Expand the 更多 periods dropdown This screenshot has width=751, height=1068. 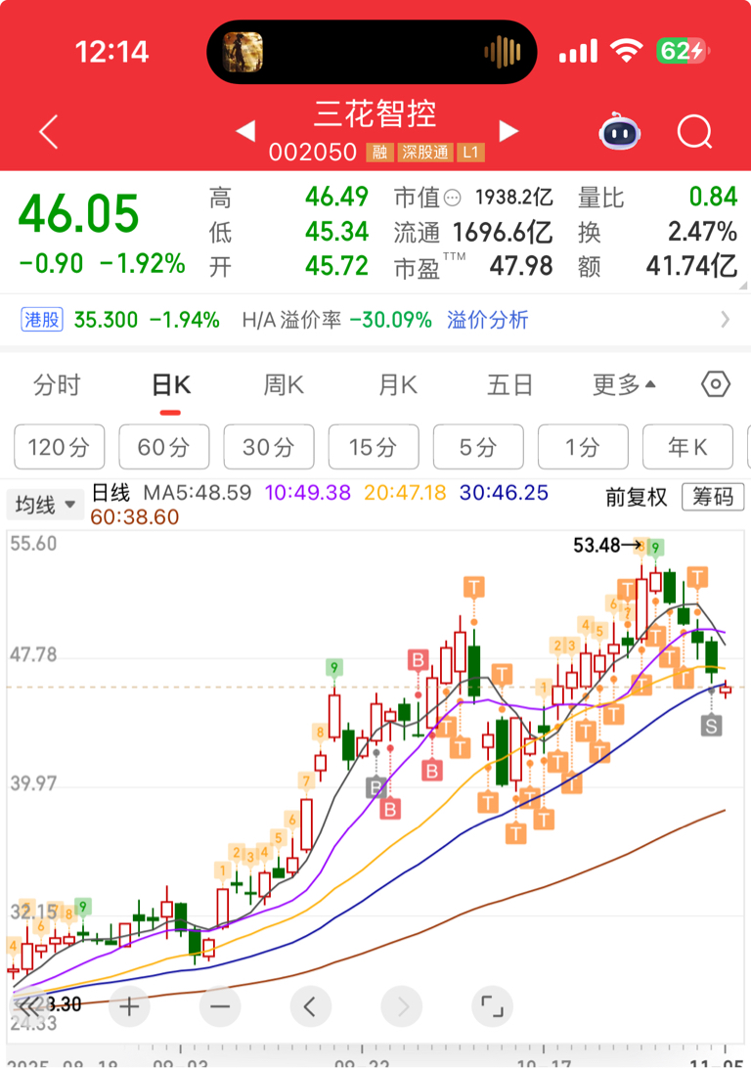click(x=624, y=384)
